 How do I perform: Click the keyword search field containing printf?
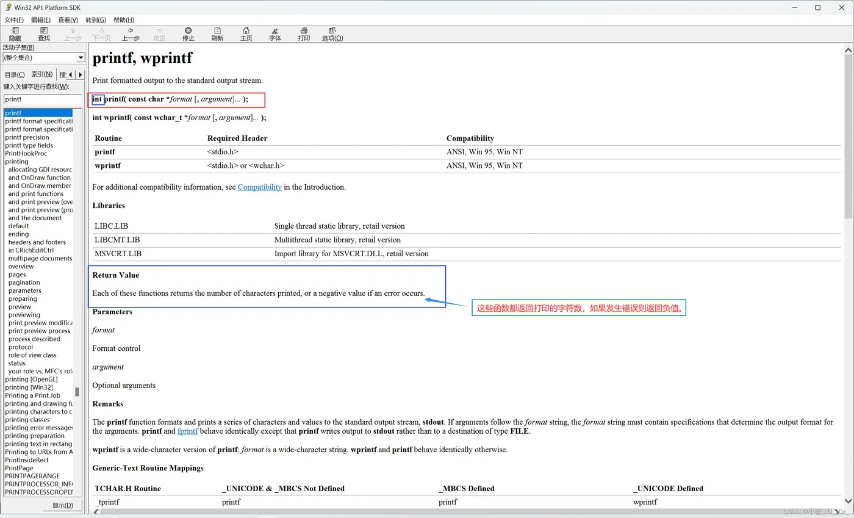43,99
